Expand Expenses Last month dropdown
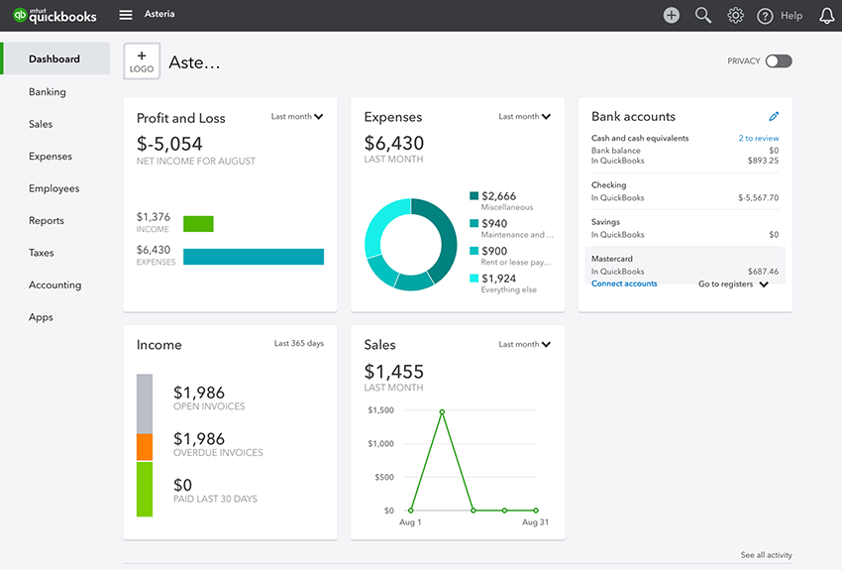Image resolution: width=842 pixels, height=570 pixels. click(x=525, y=117)
